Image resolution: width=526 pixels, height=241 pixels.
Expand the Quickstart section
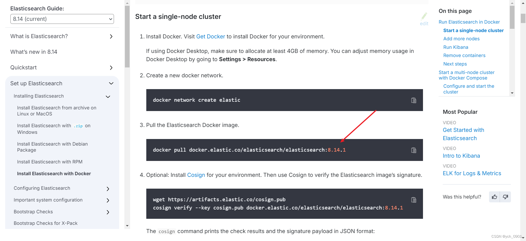point(111,67)
